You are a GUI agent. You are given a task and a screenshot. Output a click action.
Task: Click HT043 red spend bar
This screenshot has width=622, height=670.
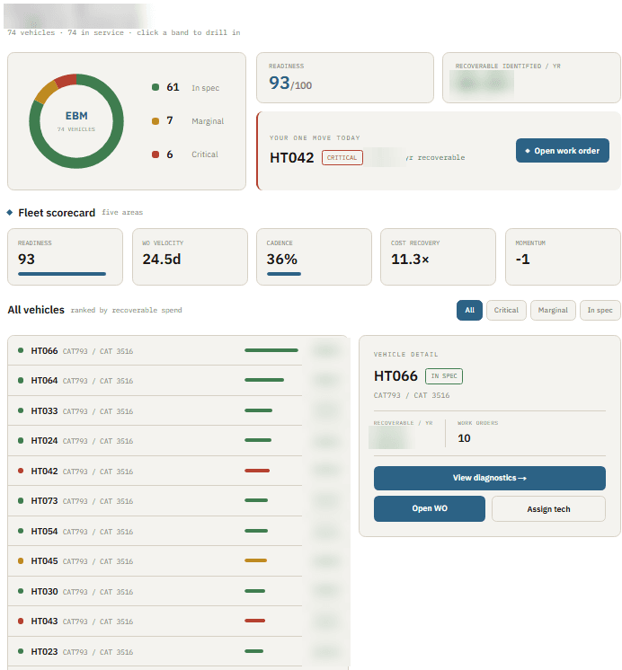(x=255, y=621)
